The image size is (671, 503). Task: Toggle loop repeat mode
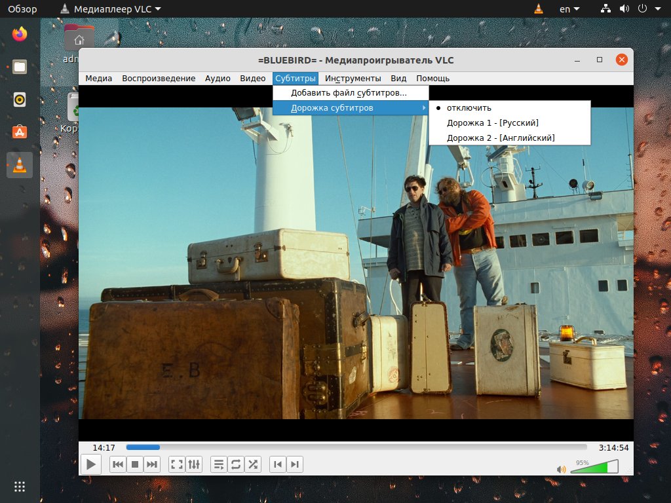coord(236,464)
